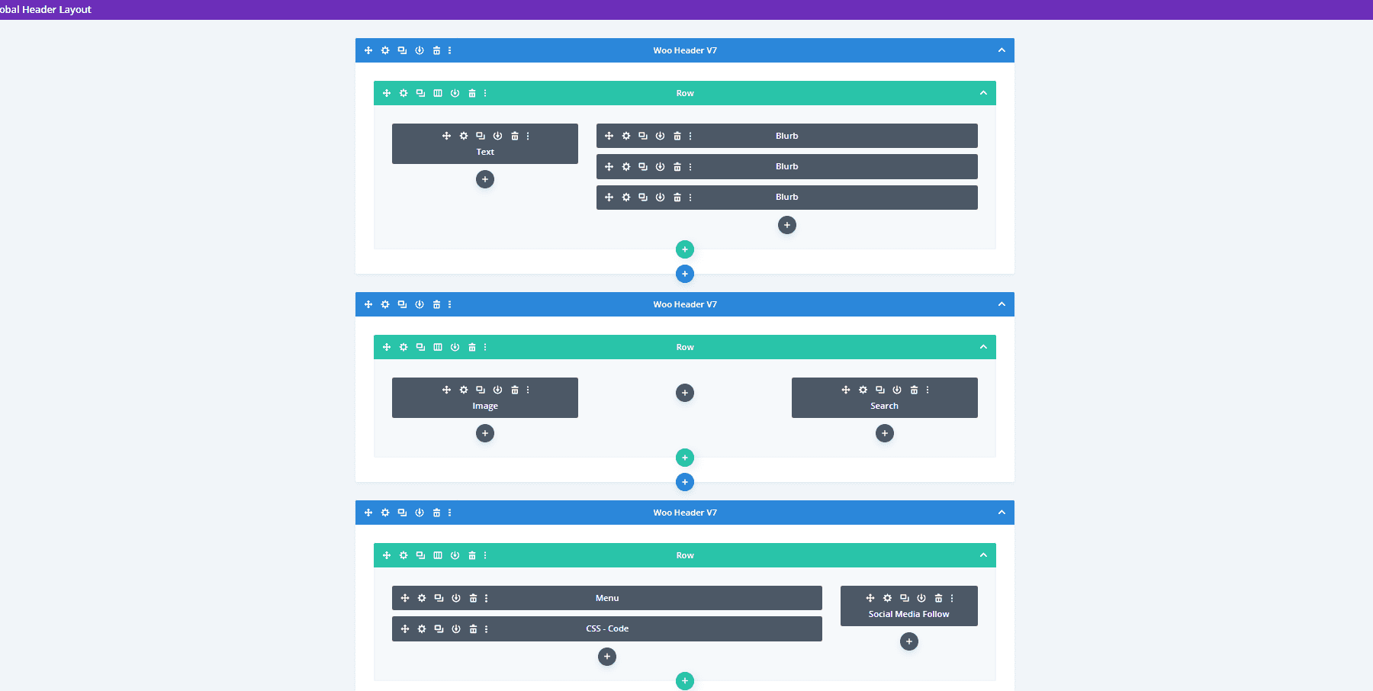This screenshot has width=1373, height=691.
Task: Change column layout of the top Row
Action: 438,93
